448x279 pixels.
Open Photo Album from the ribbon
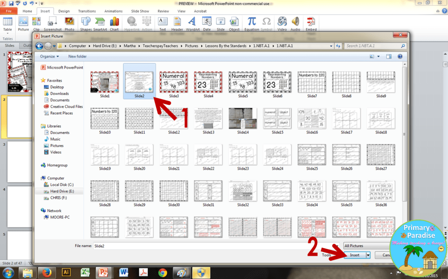(70, 24)
